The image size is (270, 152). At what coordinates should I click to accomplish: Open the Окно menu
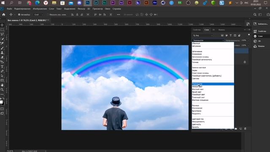click(x=108, y=9)
